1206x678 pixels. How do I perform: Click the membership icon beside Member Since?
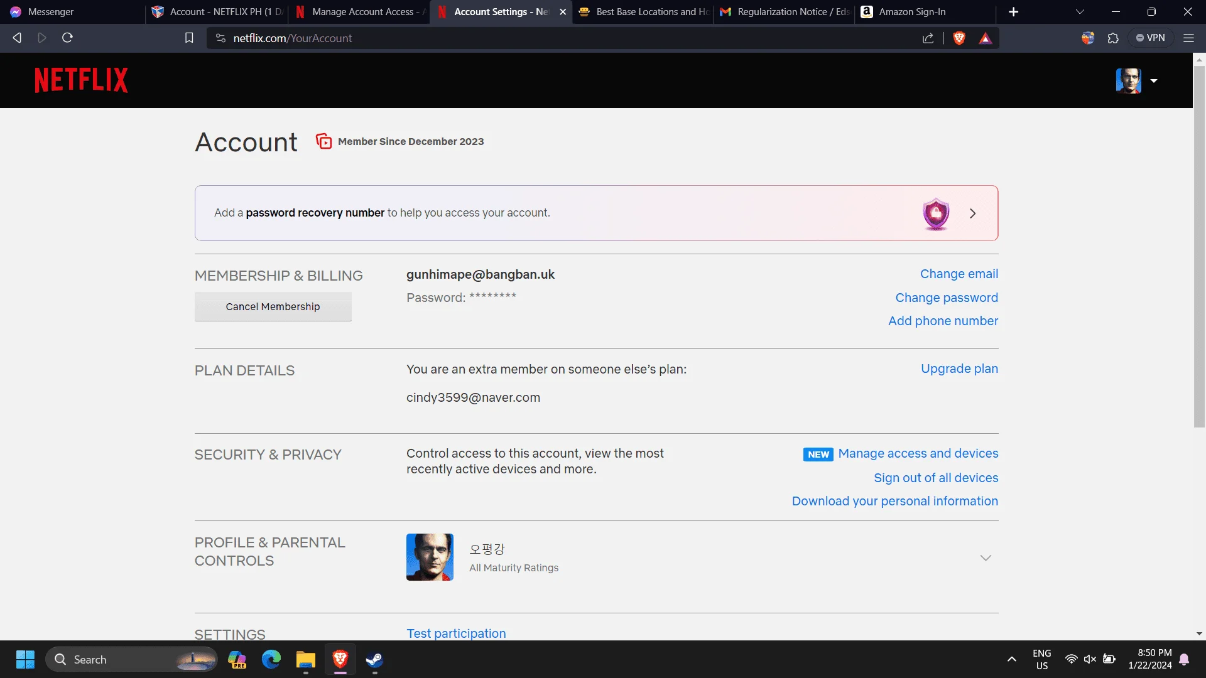(x=323, y=141)
